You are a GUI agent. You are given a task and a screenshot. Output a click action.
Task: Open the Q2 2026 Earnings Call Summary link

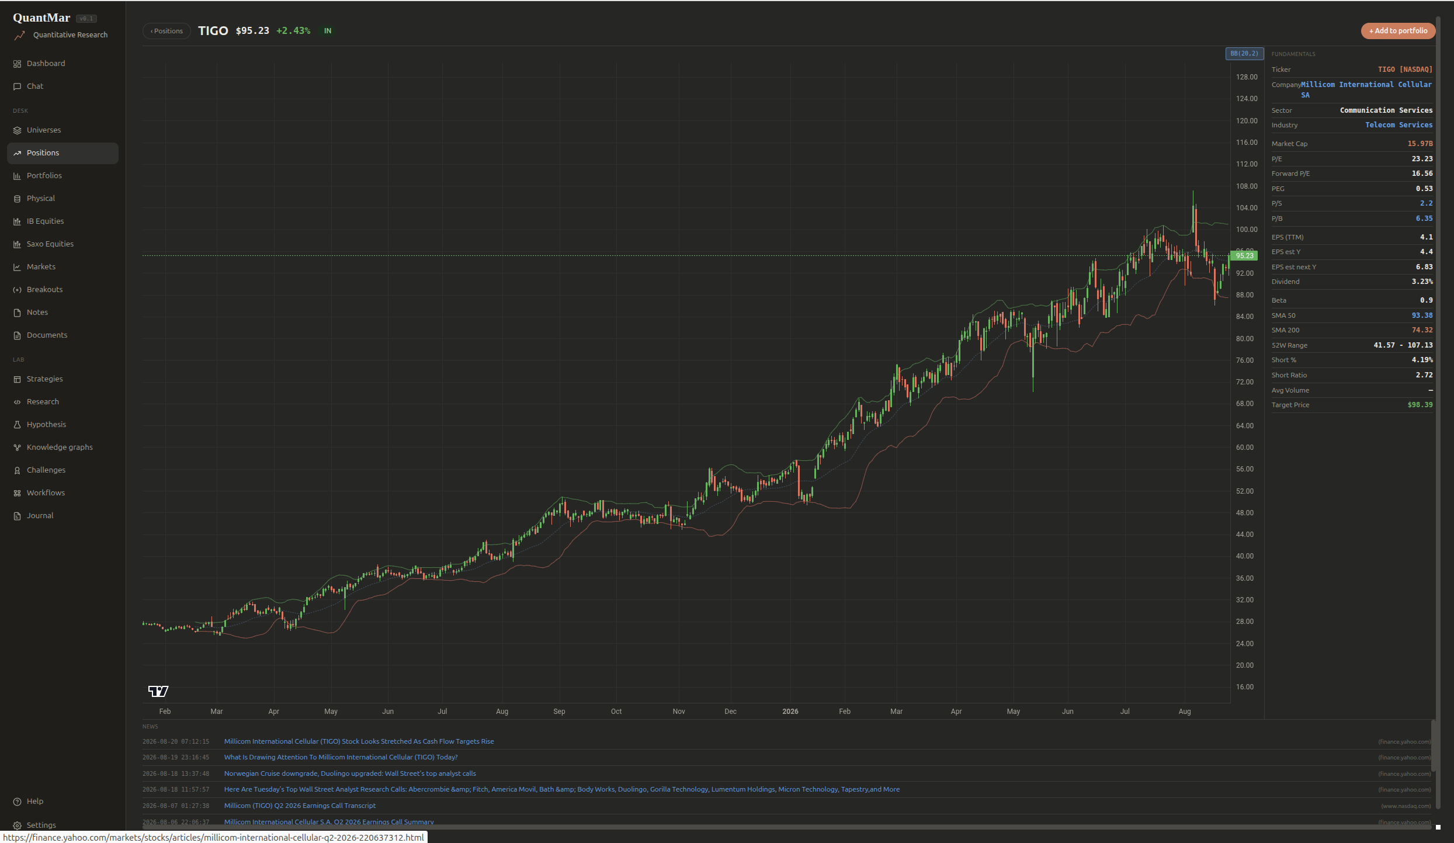point(329,821)
